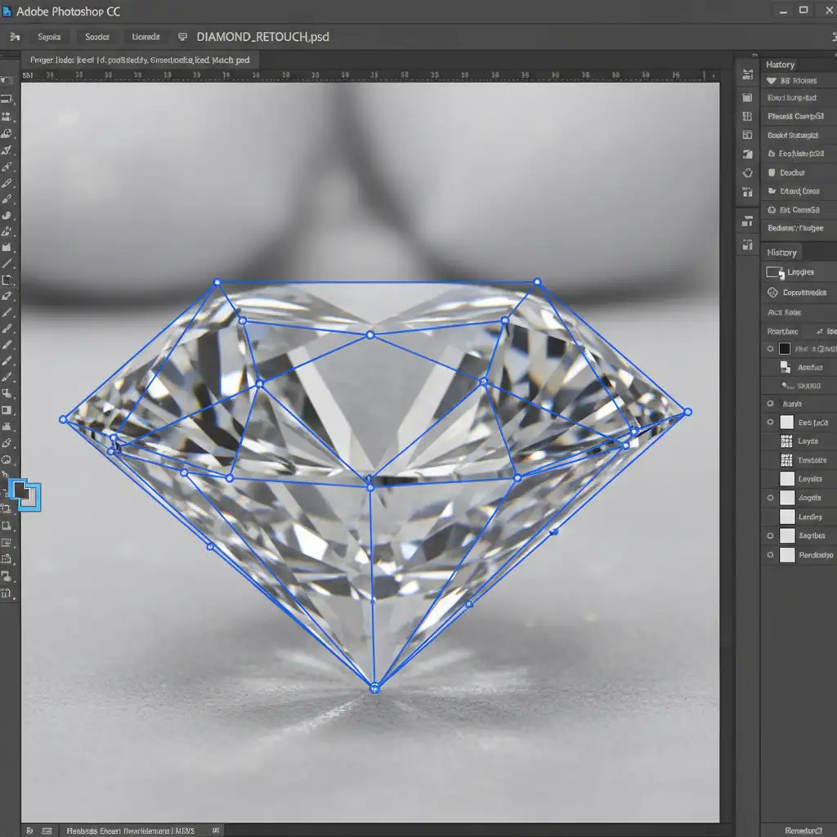Open the dark foreground color swatch
837x837 pixels.
[20, 490]
